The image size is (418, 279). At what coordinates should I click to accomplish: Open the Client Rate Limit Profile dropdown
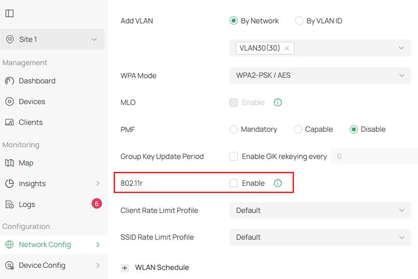[x=320, y=210]
